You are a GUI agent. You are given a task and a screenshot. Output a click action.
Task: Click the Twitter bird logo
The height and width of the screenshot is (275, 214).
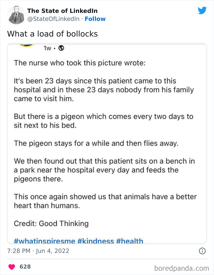coord(202,10)
